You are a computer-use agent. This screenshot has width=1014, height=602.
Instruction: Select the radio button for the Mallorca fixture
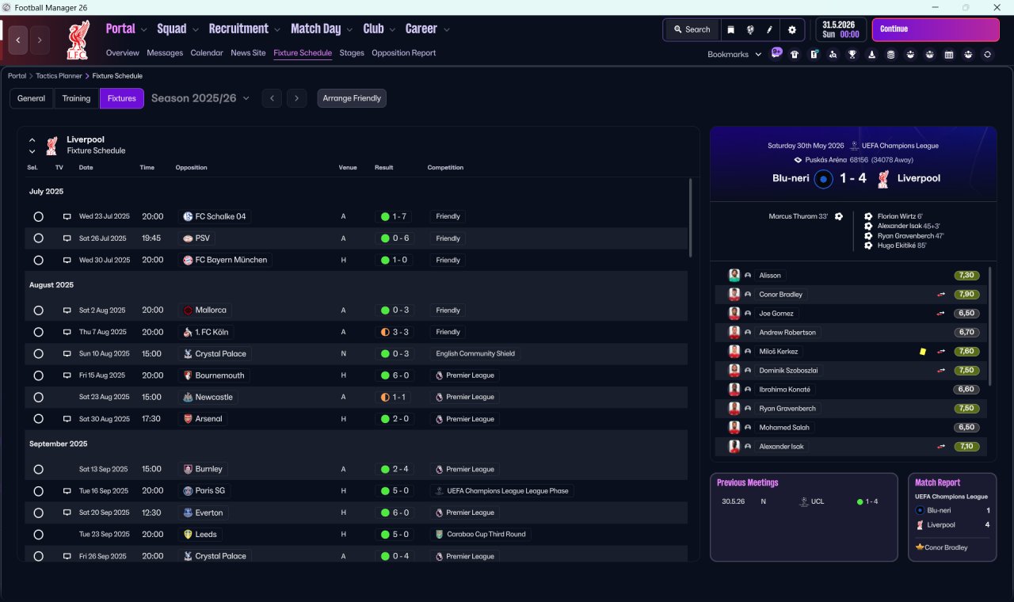pos(38,311)
